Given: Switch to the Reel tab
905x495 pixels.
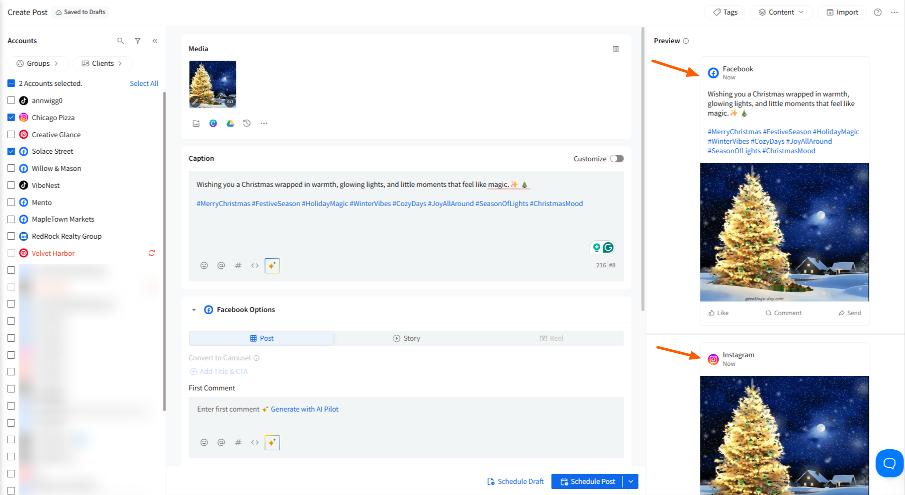Looking at the screenshot, I should (x=551, y=338).
